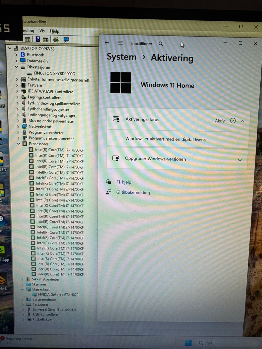Click the Sikkerhetsenheter icon

28,279
